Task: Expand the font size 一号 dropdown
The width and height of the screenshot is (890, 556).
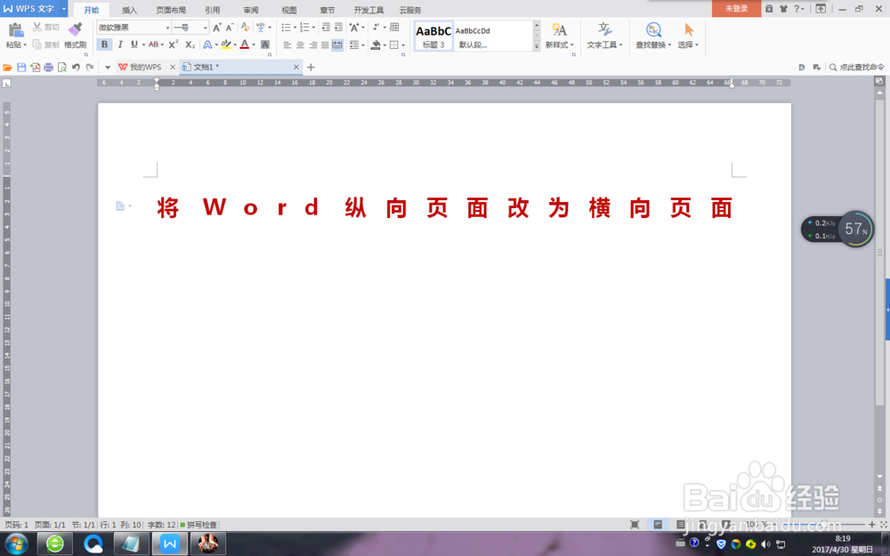Action: pos(205,26)
